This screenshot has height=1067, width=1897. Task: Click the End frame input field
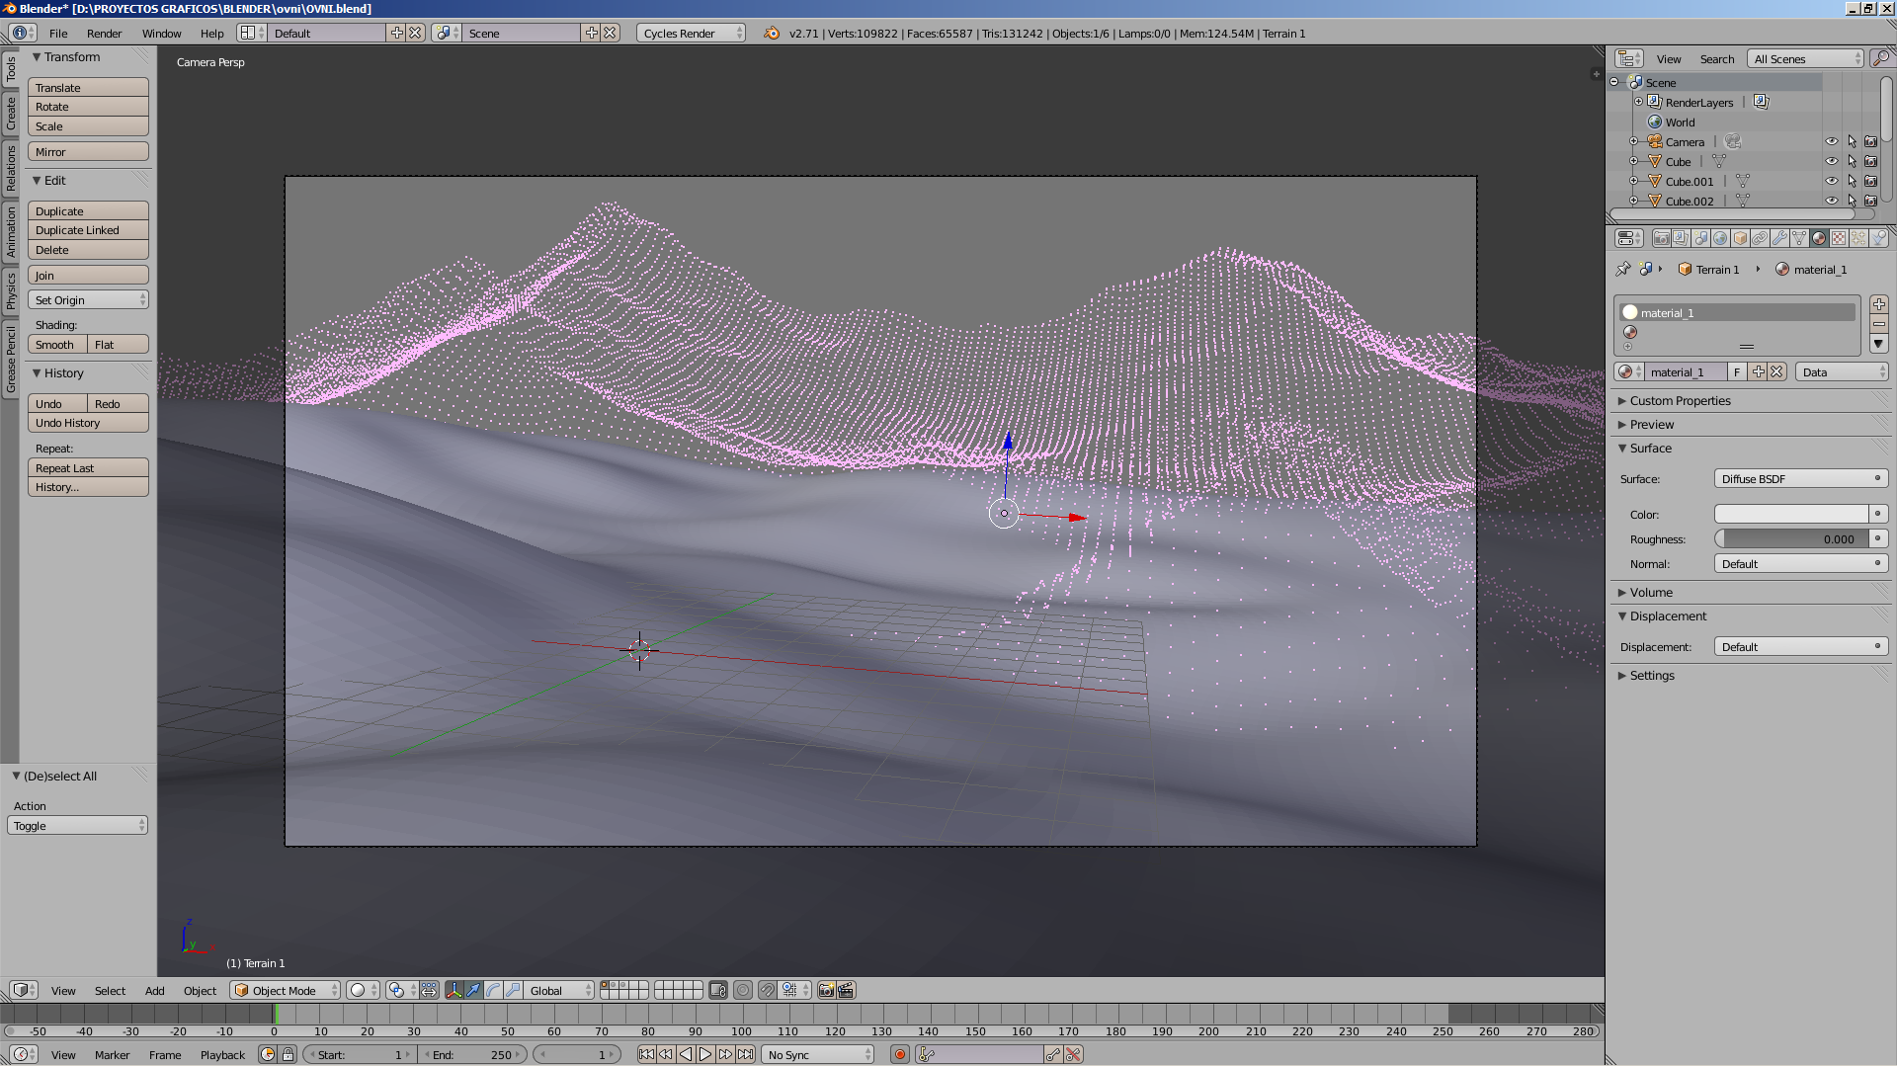tap(472, 1054)
